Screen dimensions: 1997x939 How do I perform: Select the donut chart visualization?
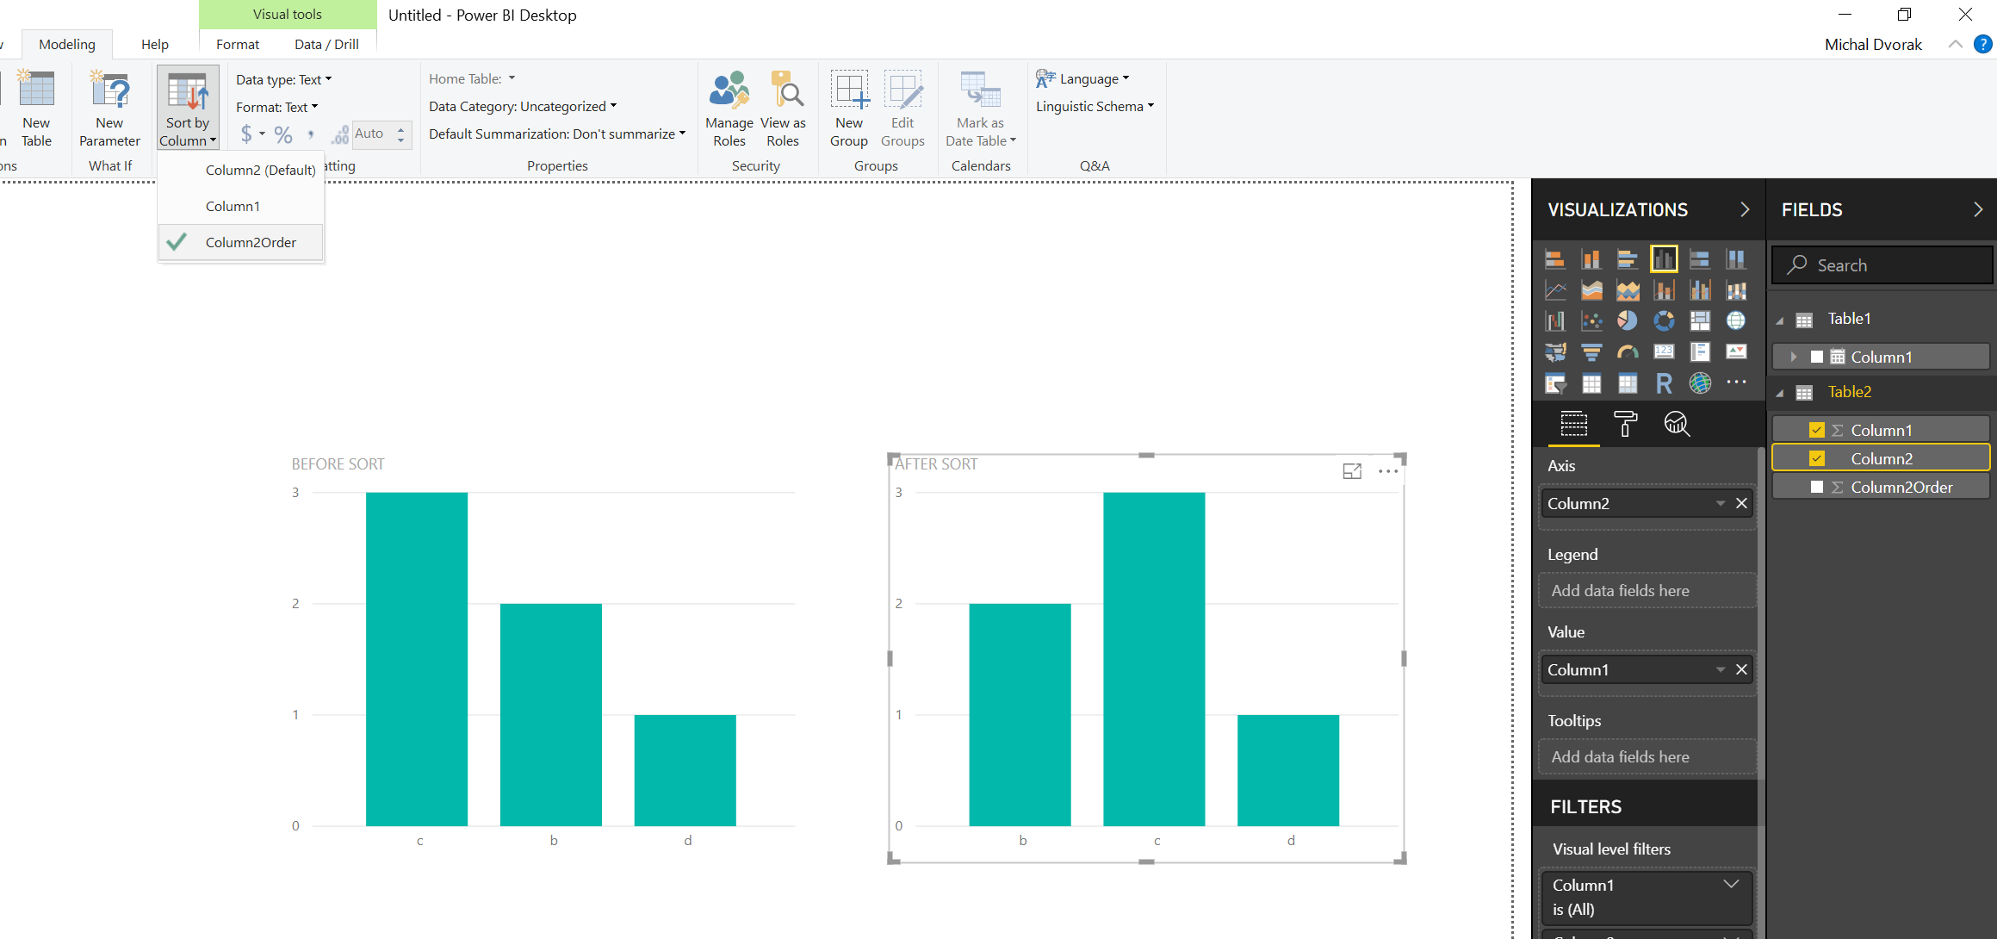click(1664, 320)
